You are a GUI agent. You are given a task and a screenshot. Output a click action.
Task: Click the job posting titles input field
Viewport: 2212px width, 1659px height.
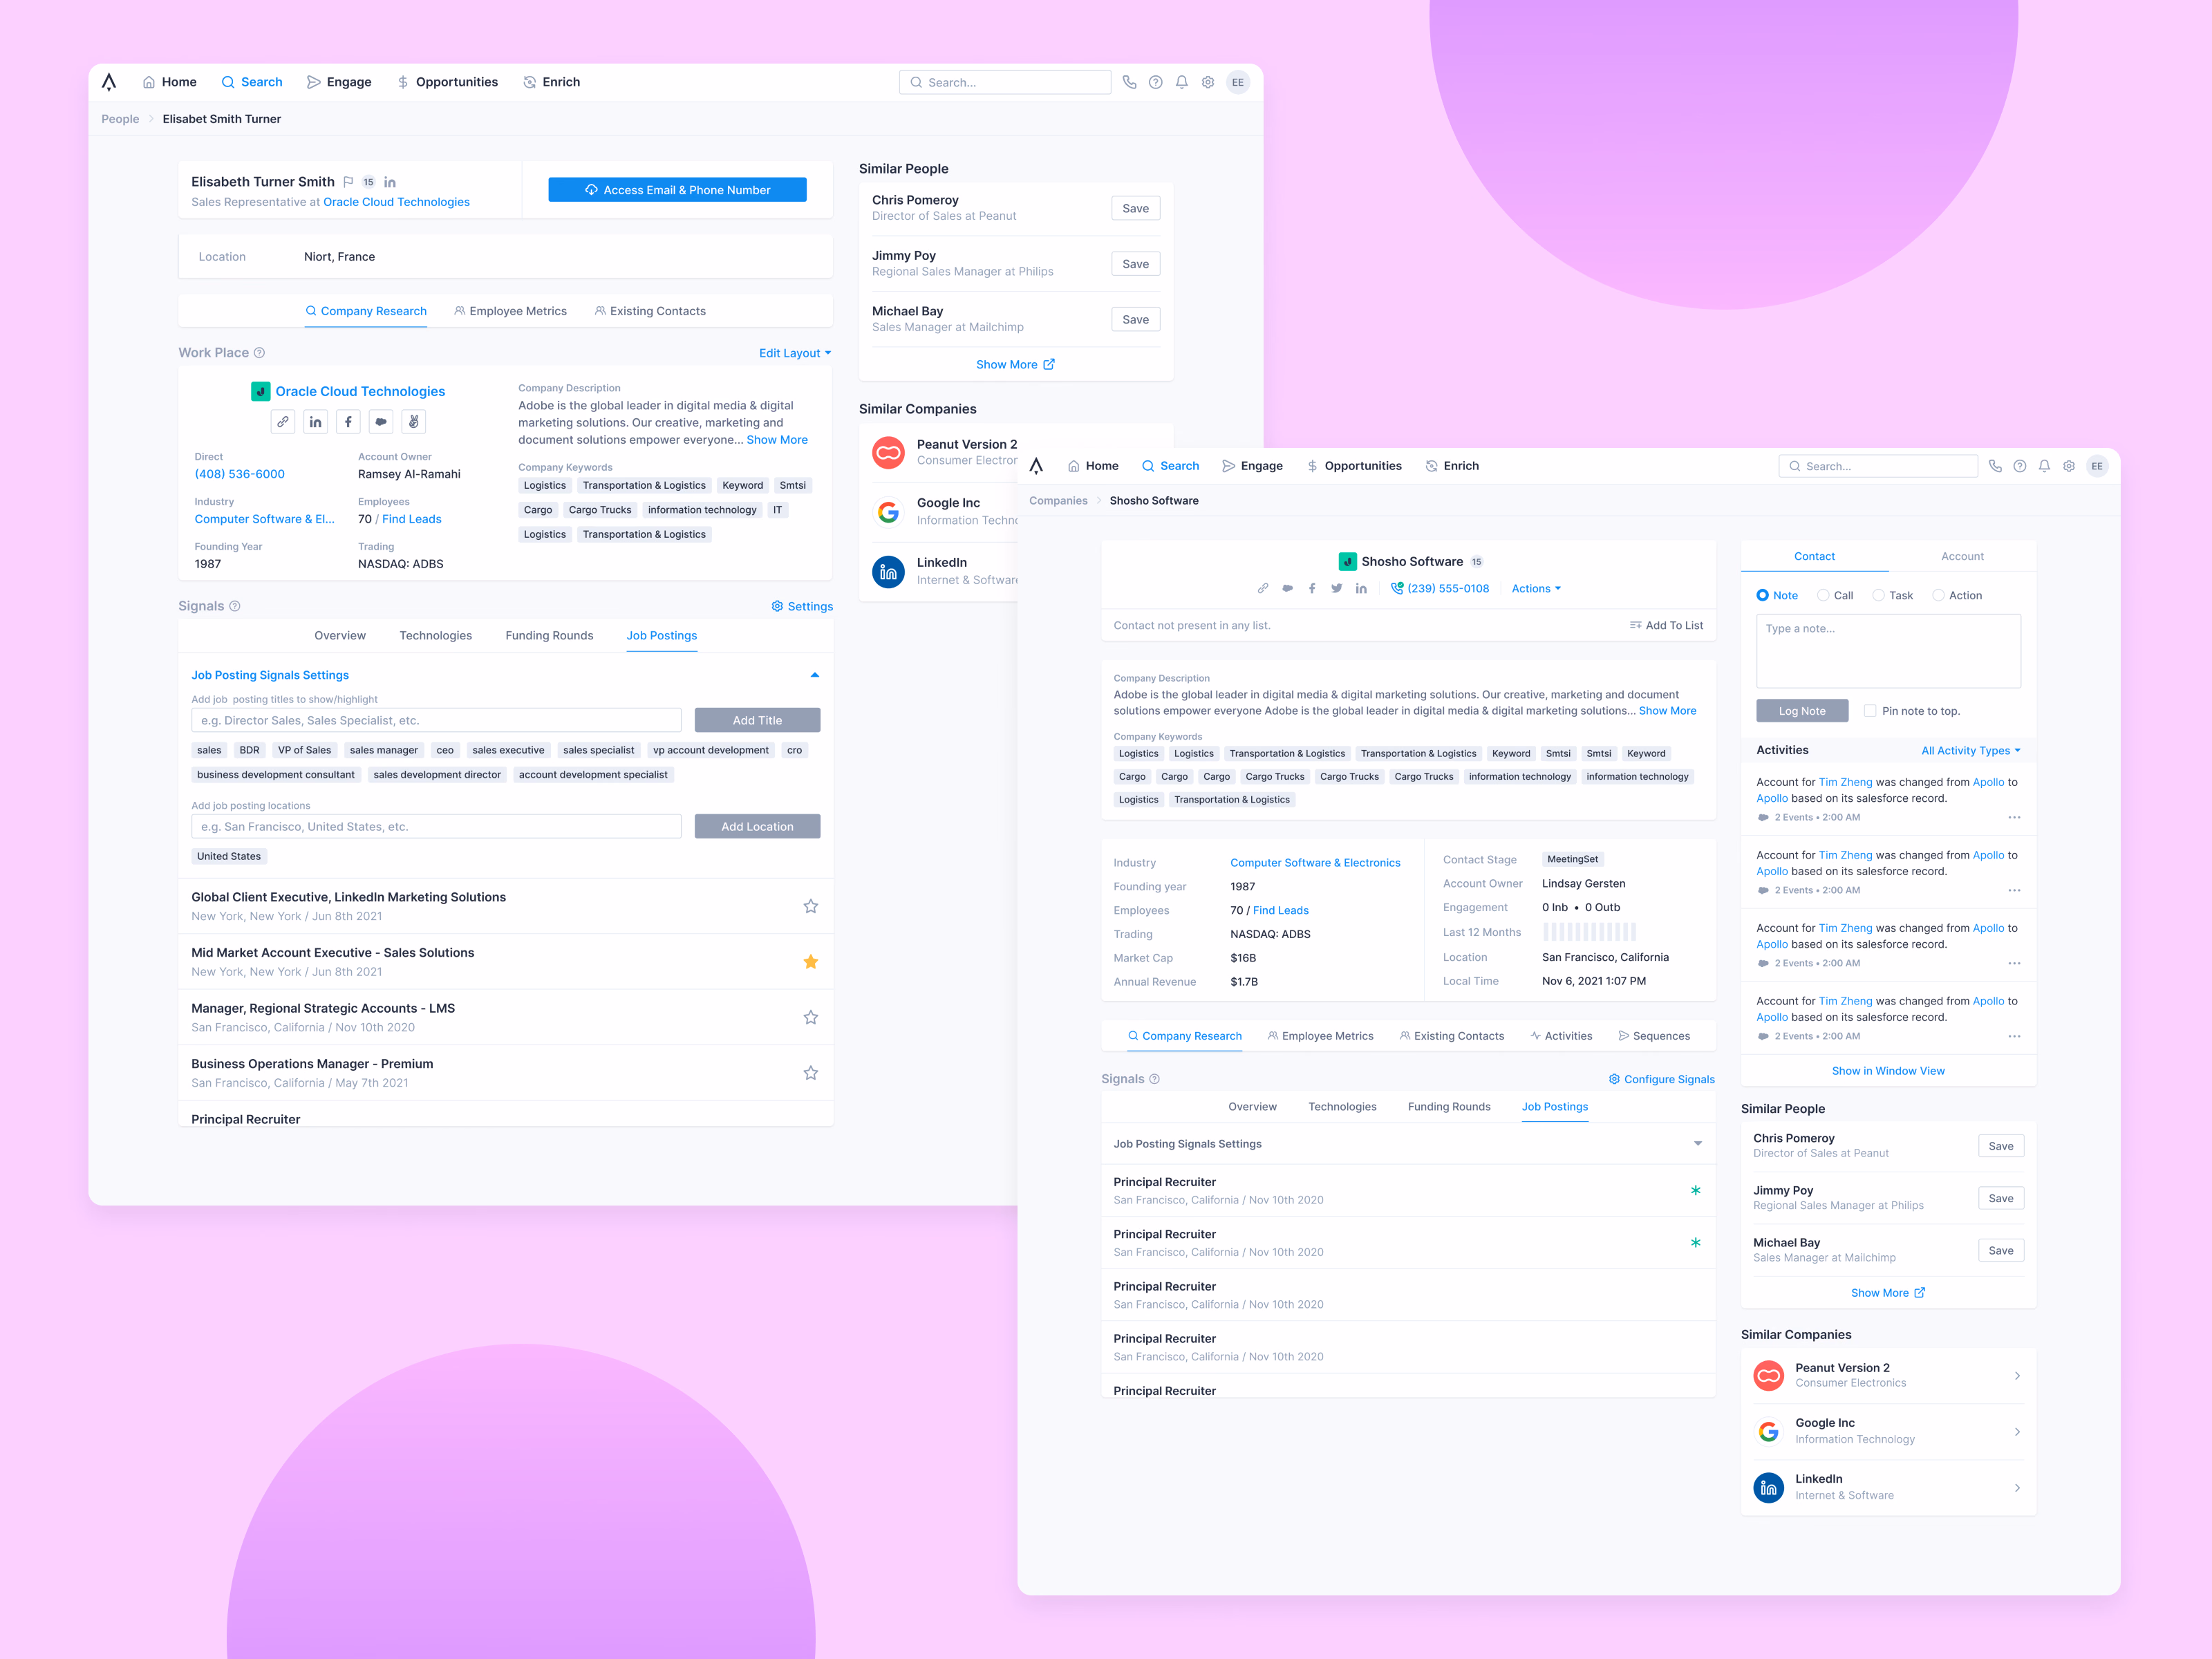[436, 720]
